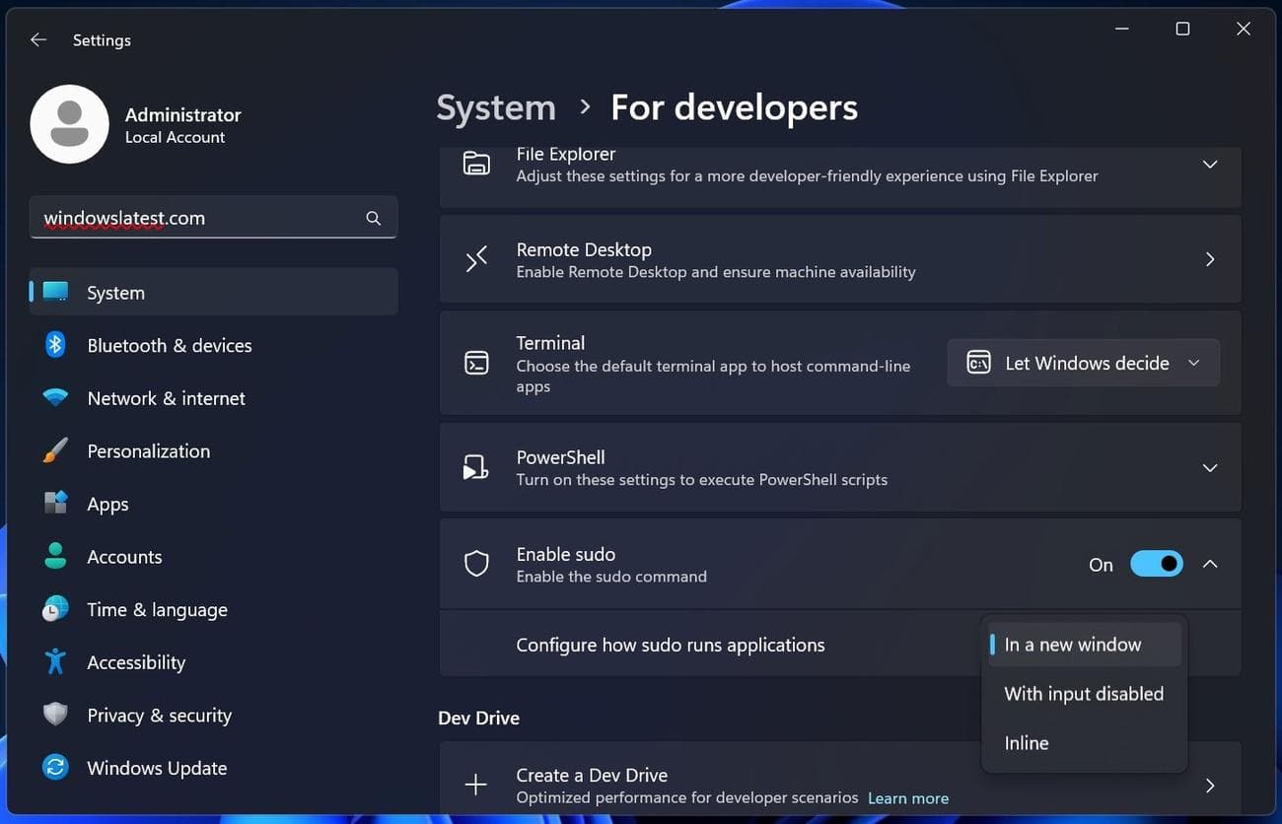Click the settings search input field
The height and width of the screenshot is (824, 1282).
pos(197,218)
